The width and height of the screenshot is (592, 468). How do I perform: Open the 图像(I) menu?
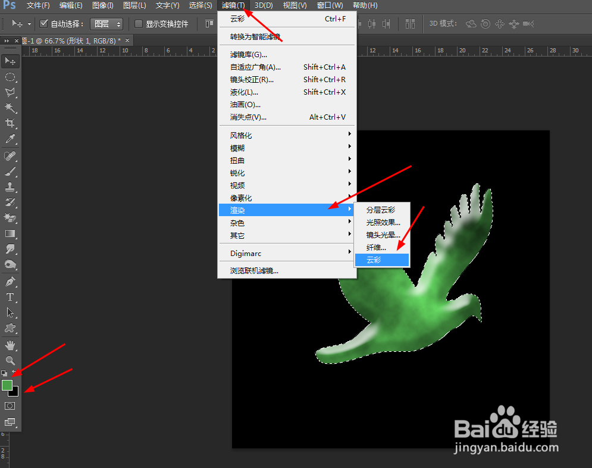(102, 5)
